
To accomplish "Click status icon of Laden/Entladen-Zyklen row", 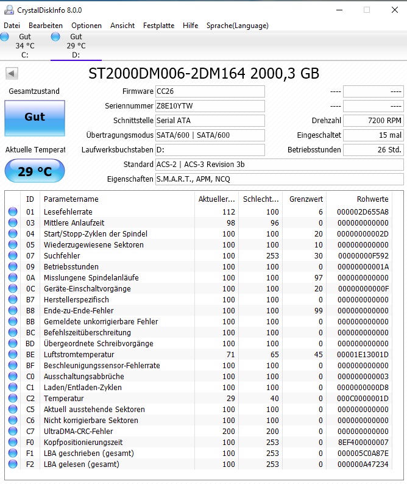I will coord(13,387).
